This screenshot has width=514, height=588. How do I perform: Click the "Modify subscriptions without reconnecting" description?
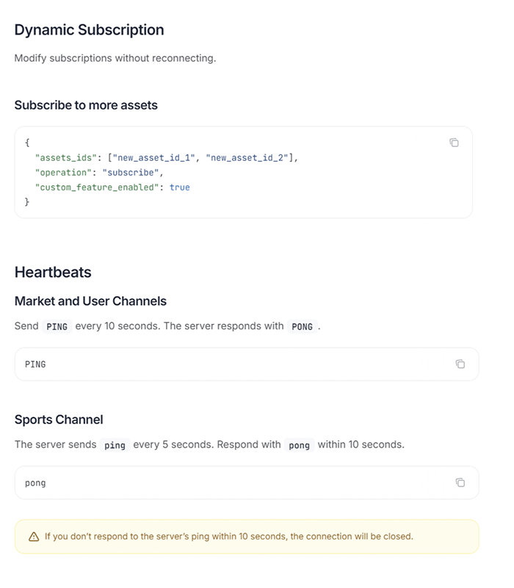tap(115, 58)
